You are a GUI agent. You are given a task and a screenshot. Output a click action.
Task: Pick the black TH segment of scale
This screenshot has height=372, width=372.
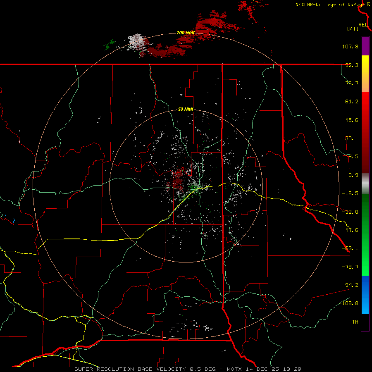365,322
